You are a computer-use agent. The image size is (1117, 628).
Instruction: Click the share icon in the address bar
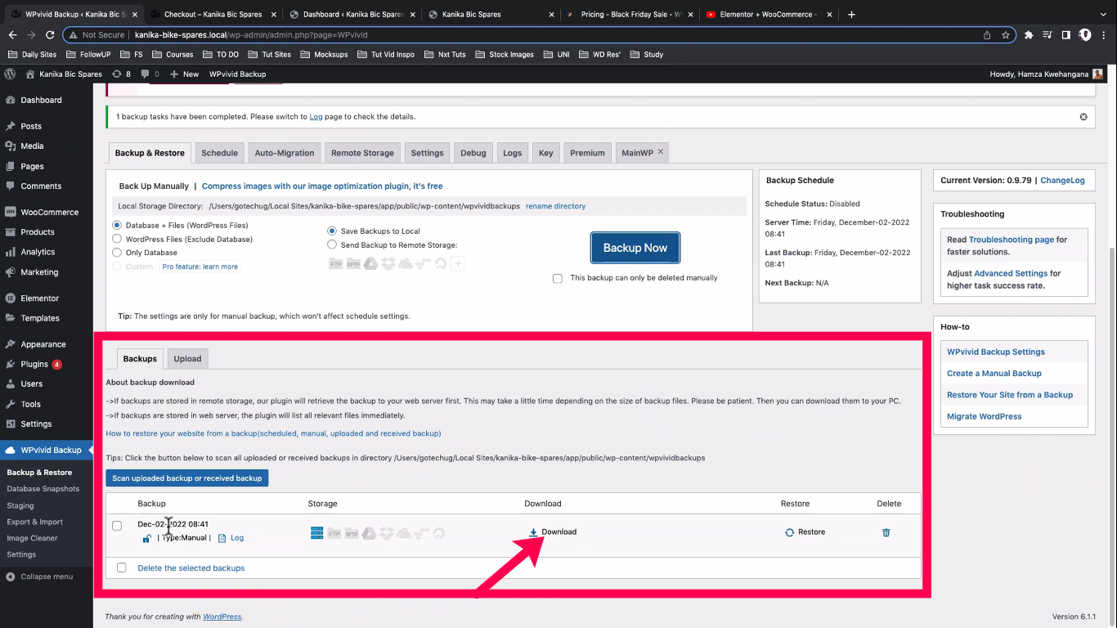coord(987,35)
